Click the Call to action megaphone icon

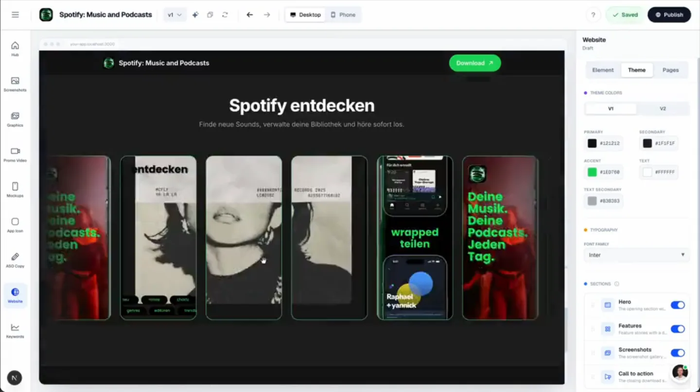click(608, 376)
